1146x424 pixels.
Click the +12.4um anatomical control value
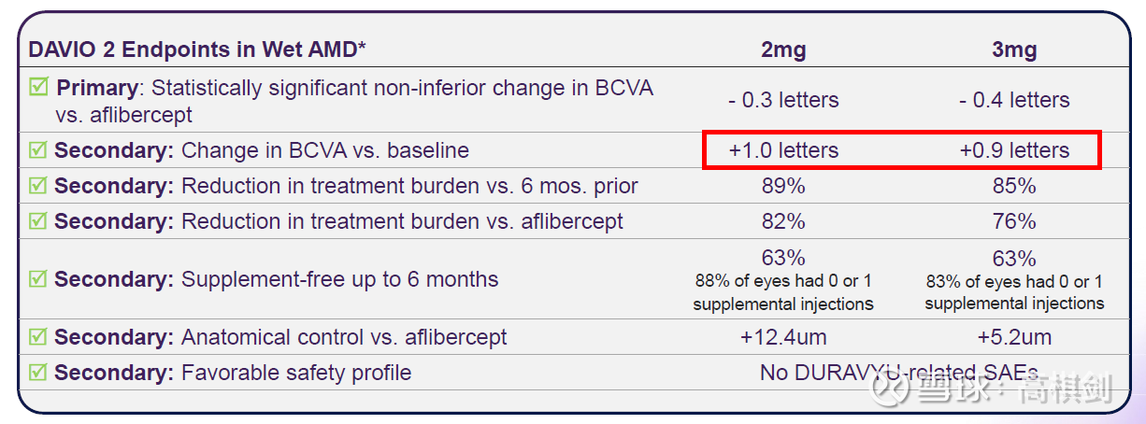pyautogui.click(x=783, y=337)
